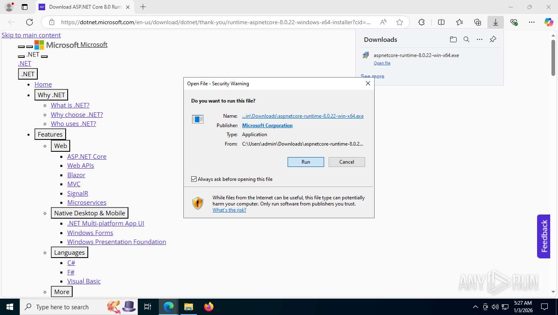Select the Download ASP.NET Core 8.0 tab

tap(85, 7)
